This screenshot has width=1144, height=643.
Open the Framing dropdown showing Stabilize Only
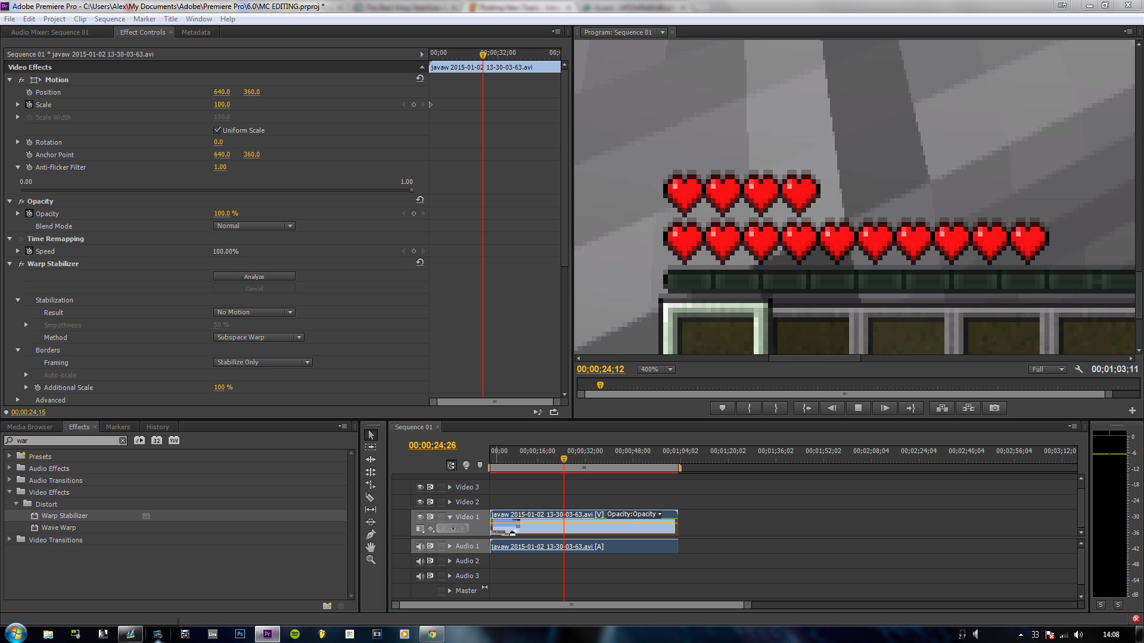pyautogui.click(x=263, y=363)
